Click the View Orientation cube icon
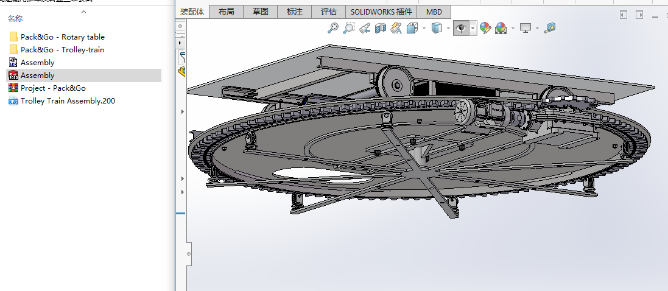 412,28
